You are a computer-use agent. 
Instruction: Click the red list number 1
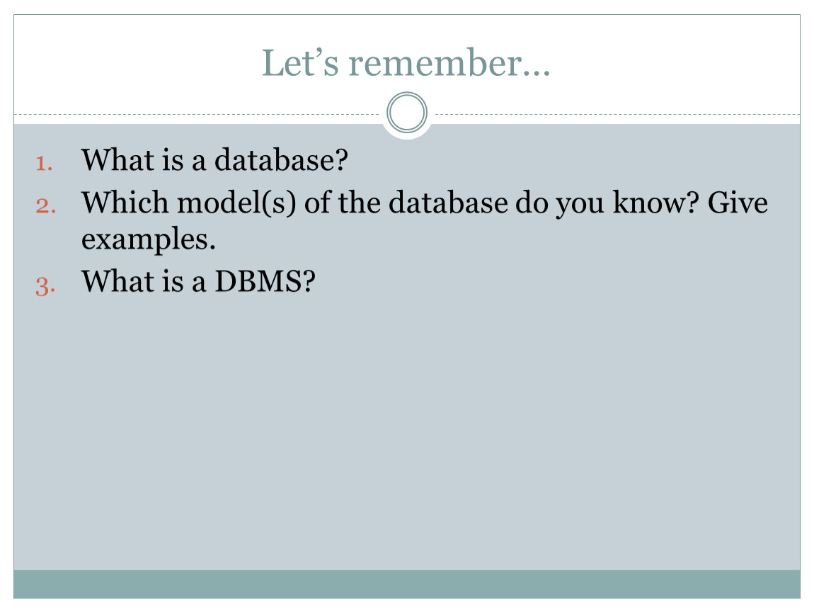pyautogui.click(x=44, y=164)
